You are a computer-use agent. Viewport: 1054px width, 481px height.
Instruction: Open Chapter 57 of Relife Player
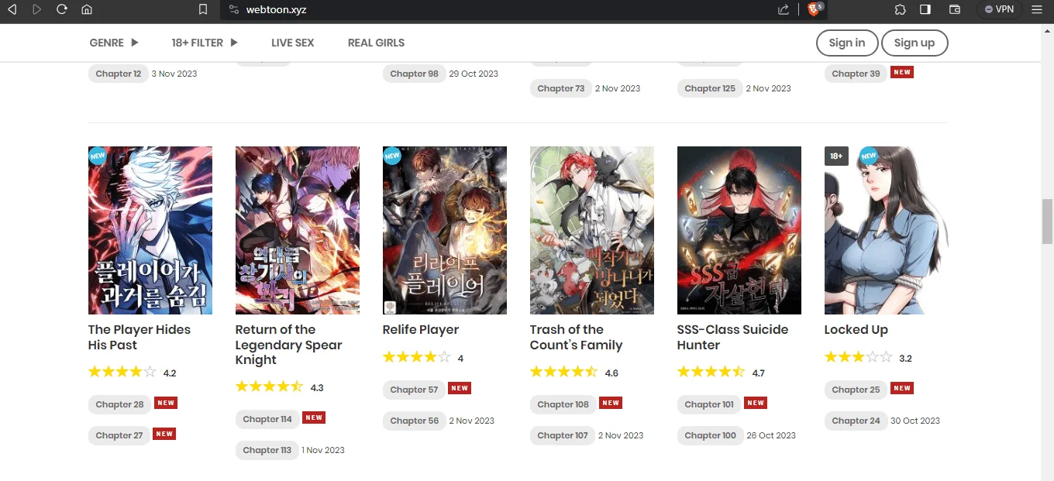point(414,390)
